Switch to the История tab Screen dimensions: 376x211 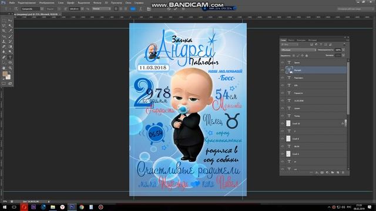tap(313, 40)
